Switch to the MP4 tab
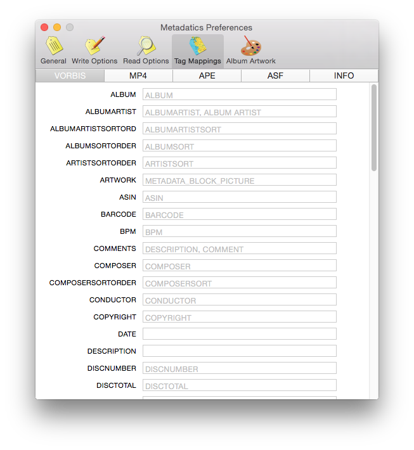 point(138,76)
